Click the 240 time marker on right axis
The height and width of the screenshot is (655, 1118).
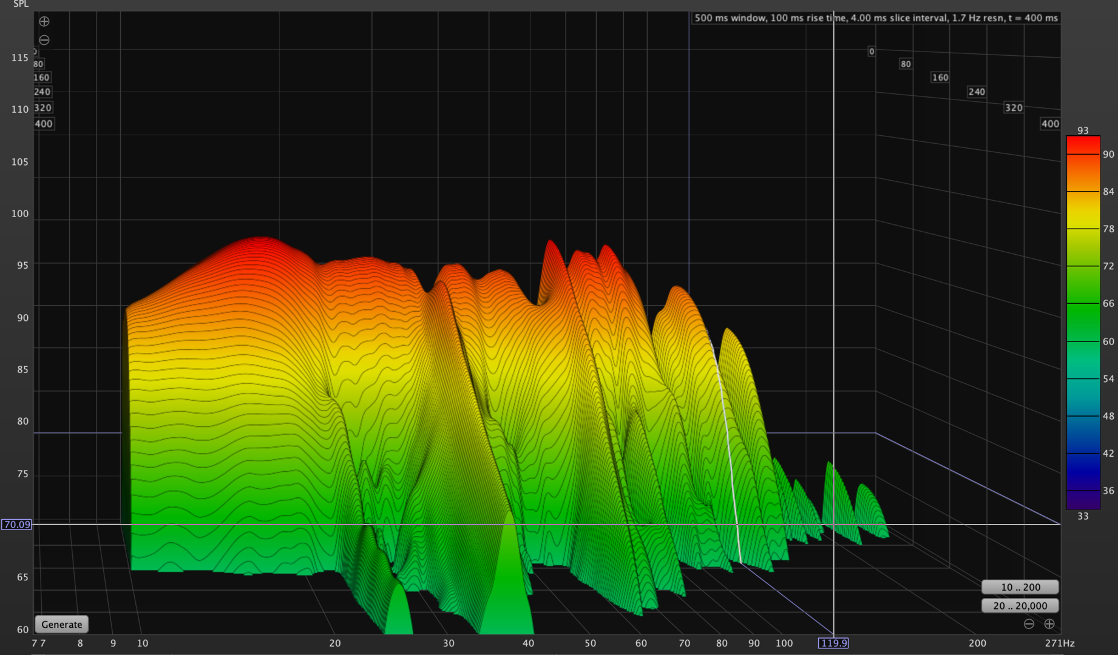click(x=976, y=92)
